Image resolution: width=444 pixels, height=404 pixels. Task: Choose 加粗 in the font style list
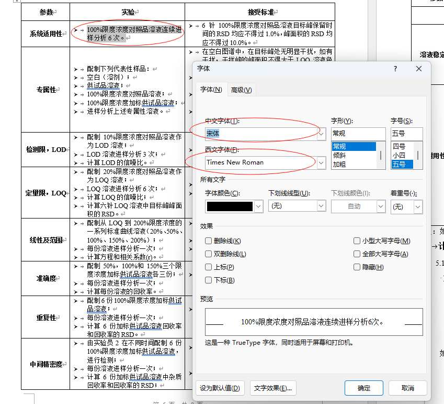(x=339, y=165)
